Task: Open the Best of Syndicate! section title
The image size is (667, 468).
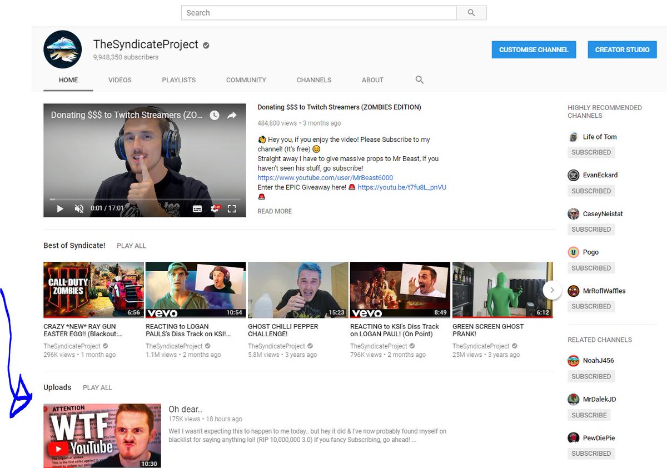Action: pos(74,246)
